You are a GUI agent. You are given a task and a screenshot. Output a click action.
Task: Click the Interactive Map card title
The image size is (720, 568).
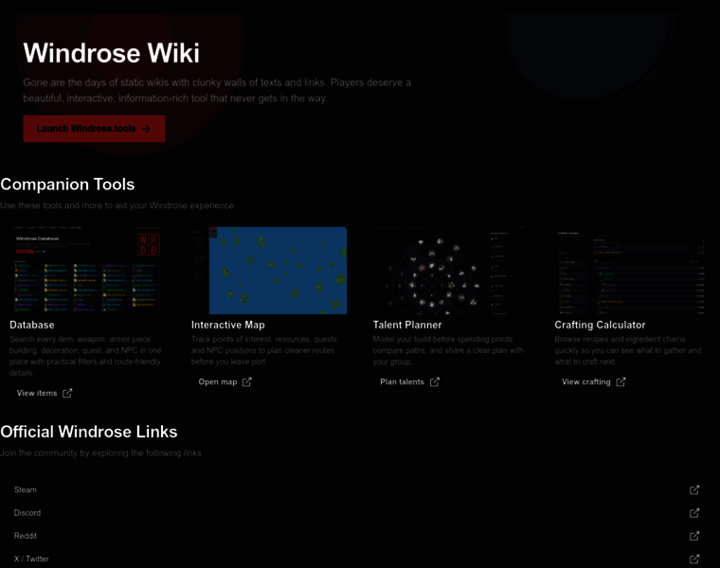coord(228,325)
